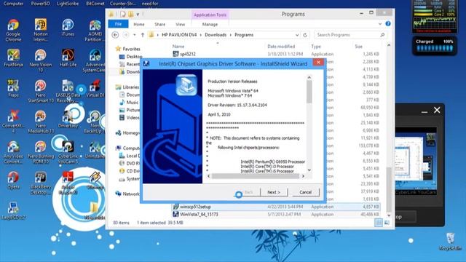
Task: Open Advanced SystemCare desktop icon
Action: coord(95,60)
